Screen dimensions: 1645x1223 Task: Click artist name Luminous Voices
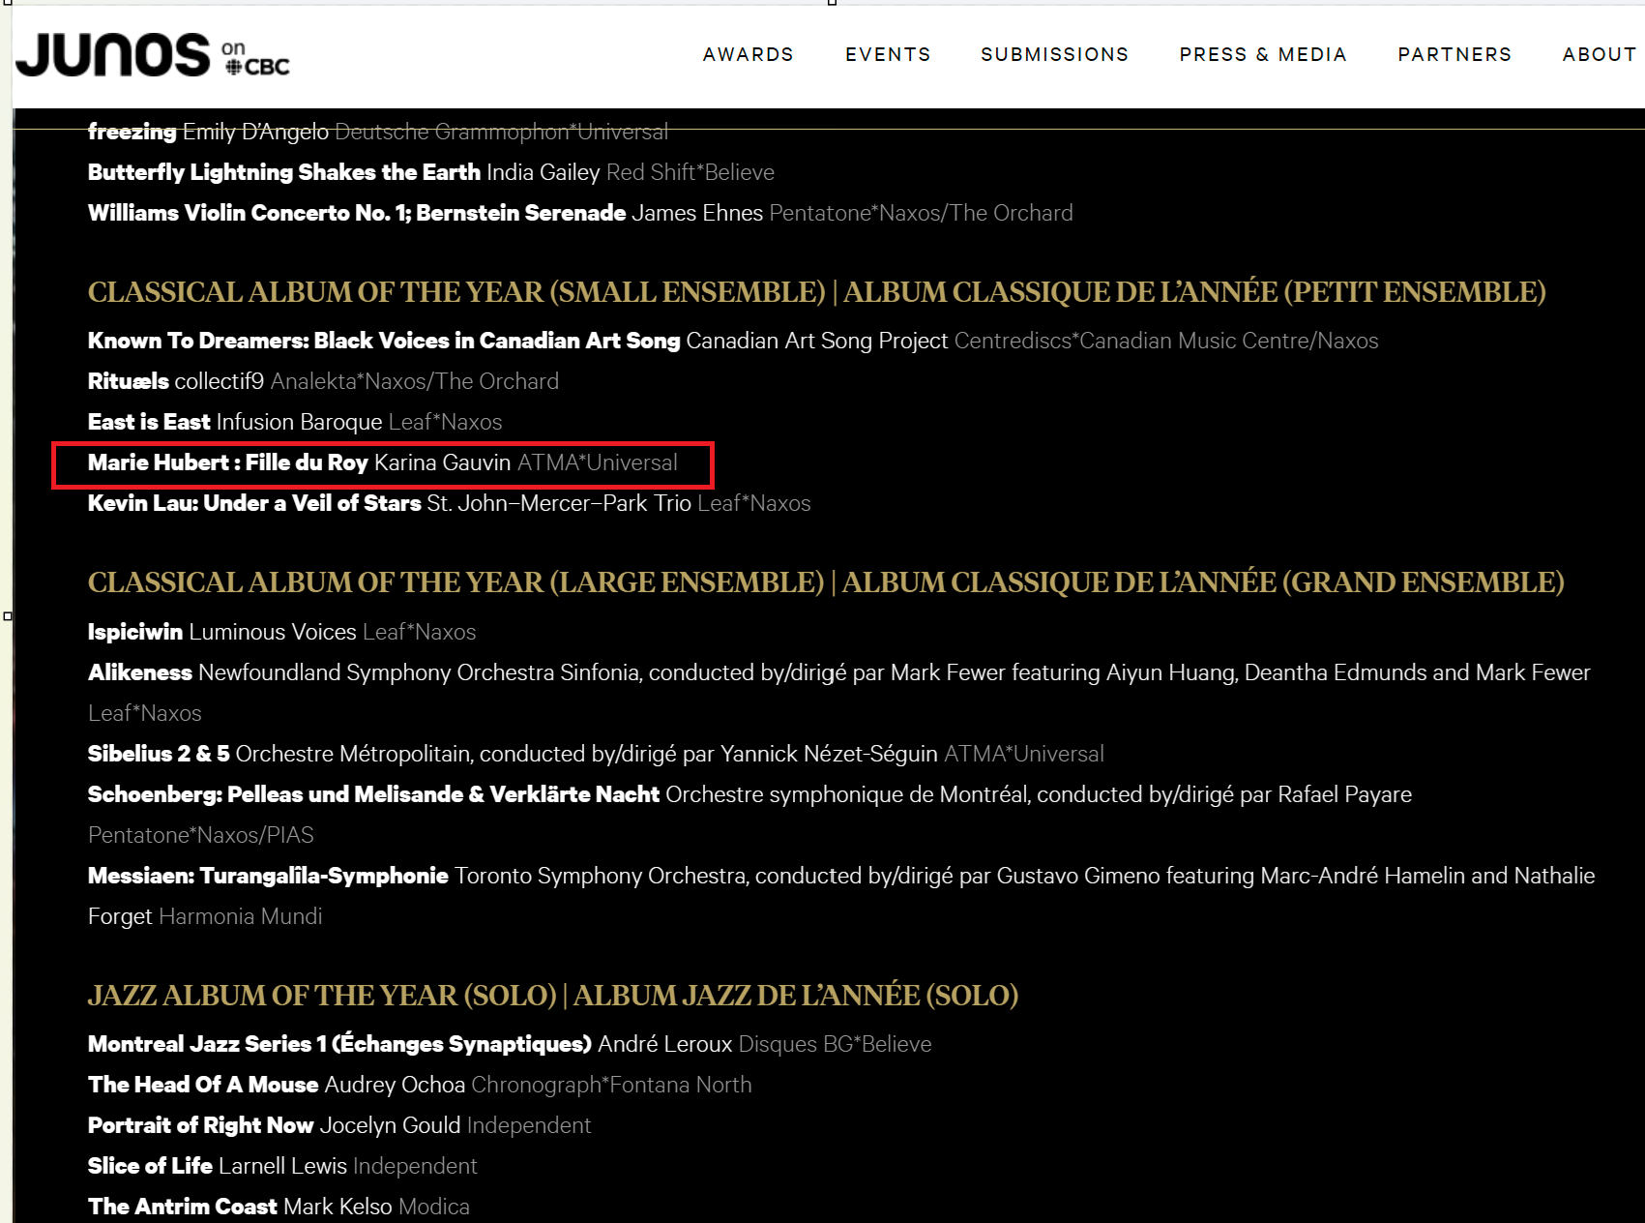click(273, 632)
